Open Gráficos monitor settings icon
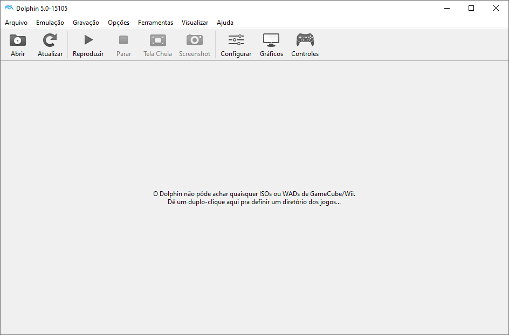Image resolution: width=509 pixels, height=335 pixels. pyautogui.click(x=271, y=40)
